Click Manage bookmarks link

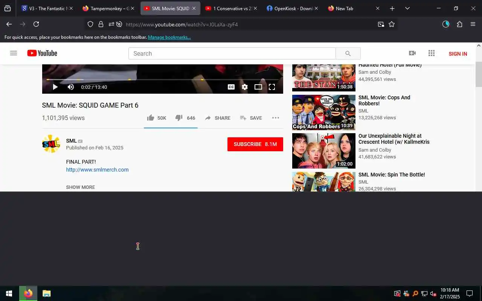[169, 37]
